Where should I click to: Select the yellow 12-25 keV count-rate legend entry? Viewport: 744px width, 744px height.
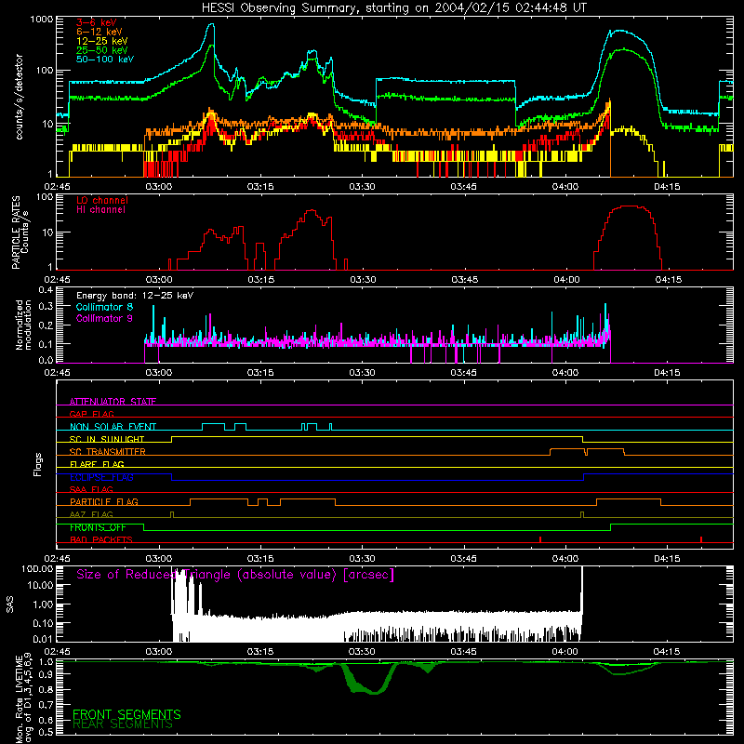click(102, 41)
